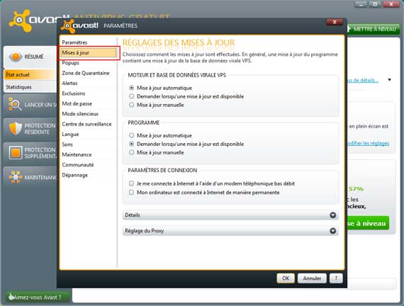The width and height of the screenshot is (404, 306).
Task: Select automatic update for the VPS engine
Action: click(131, 88)
